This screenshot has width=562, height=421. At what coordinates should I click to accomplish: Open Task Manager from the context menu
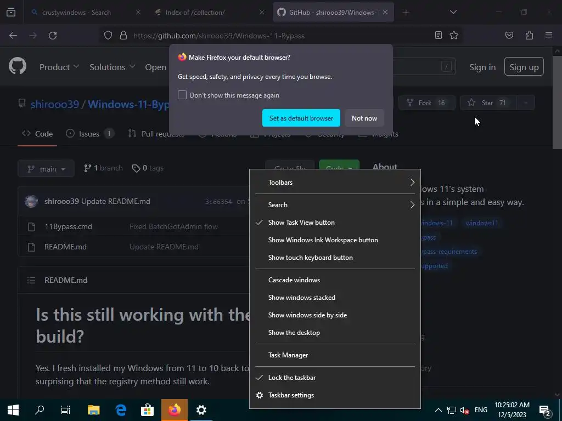point(335,355)
